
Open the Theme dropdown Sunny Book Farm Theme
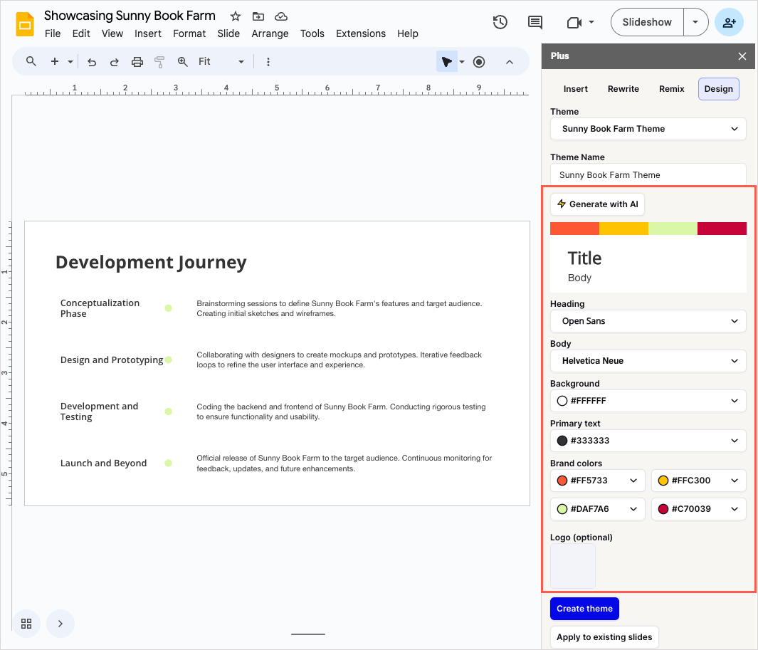648,129
